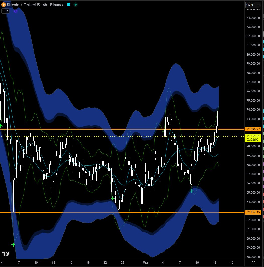Click the 75.000,00 price axis label
Viewport: 264px width, 267px height.
(x=253, y=100)
